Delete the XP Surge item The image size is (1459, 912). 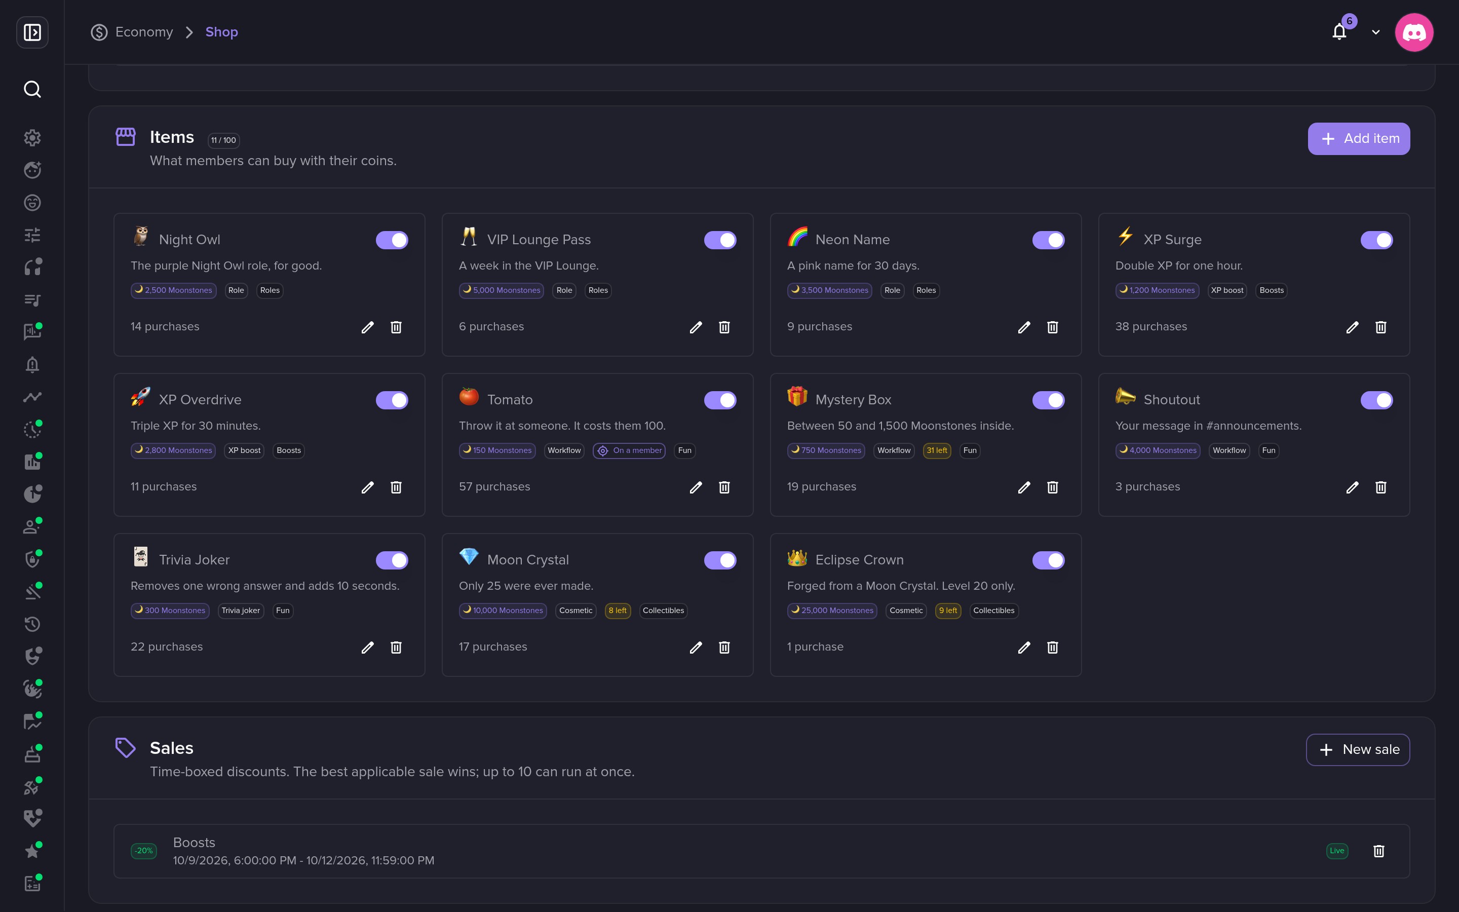(1380, 327)
